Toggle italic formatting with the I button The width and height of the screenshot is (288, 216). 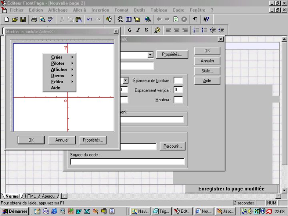click(x=138, y=30)
